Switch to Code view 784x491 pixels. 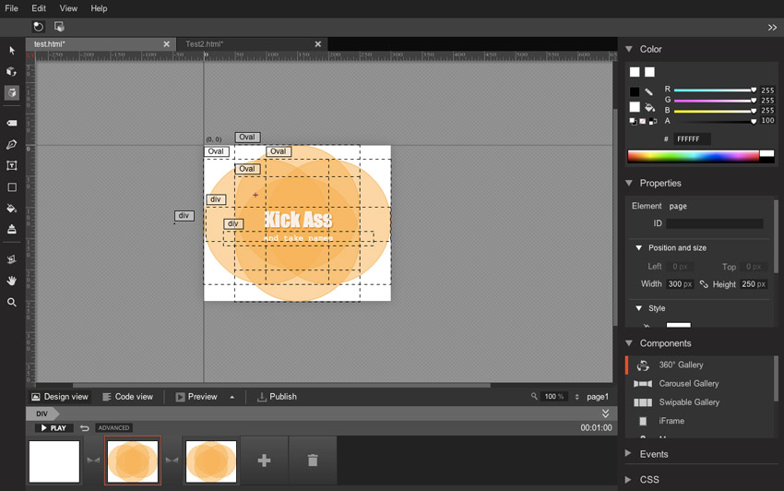pos(128,397)
